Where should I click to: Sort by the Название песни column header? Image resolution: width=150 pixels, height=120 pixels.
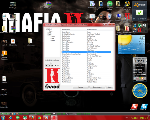98,30
